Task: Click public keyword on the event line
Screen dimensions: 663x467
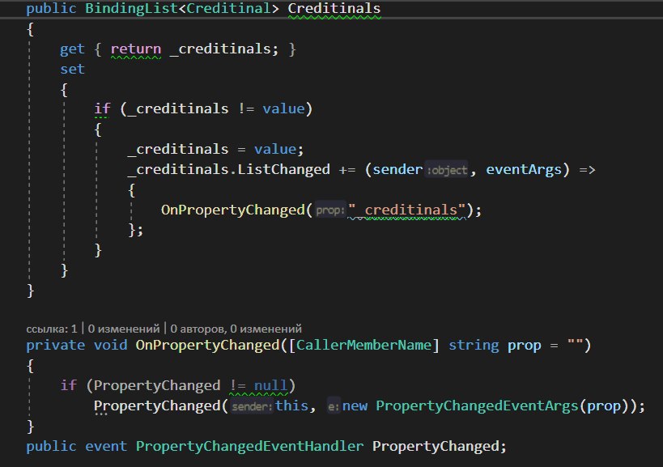Action: coord(51,446)
